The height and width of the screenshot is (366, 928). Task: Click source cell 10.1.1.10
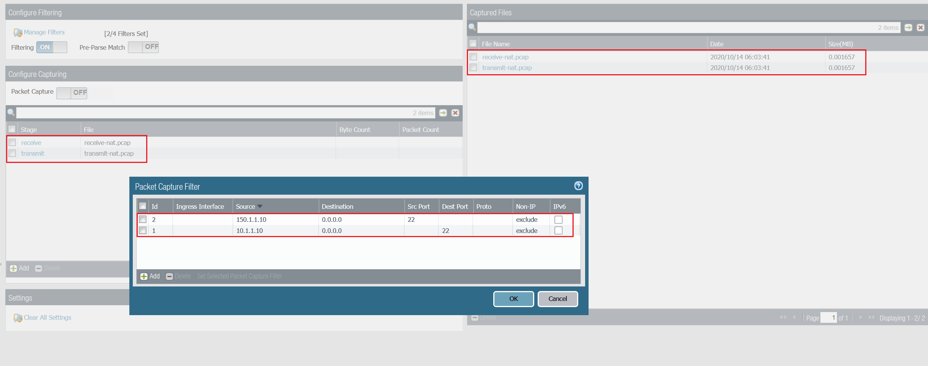[x=250, y=231]
